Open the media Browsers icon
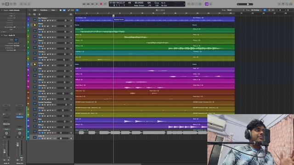The height and width of the screenshot is (165, 294). (x=291, y=4)
